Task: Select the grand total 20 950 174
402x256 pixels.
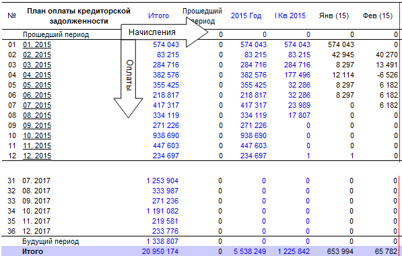Action: 160,251
